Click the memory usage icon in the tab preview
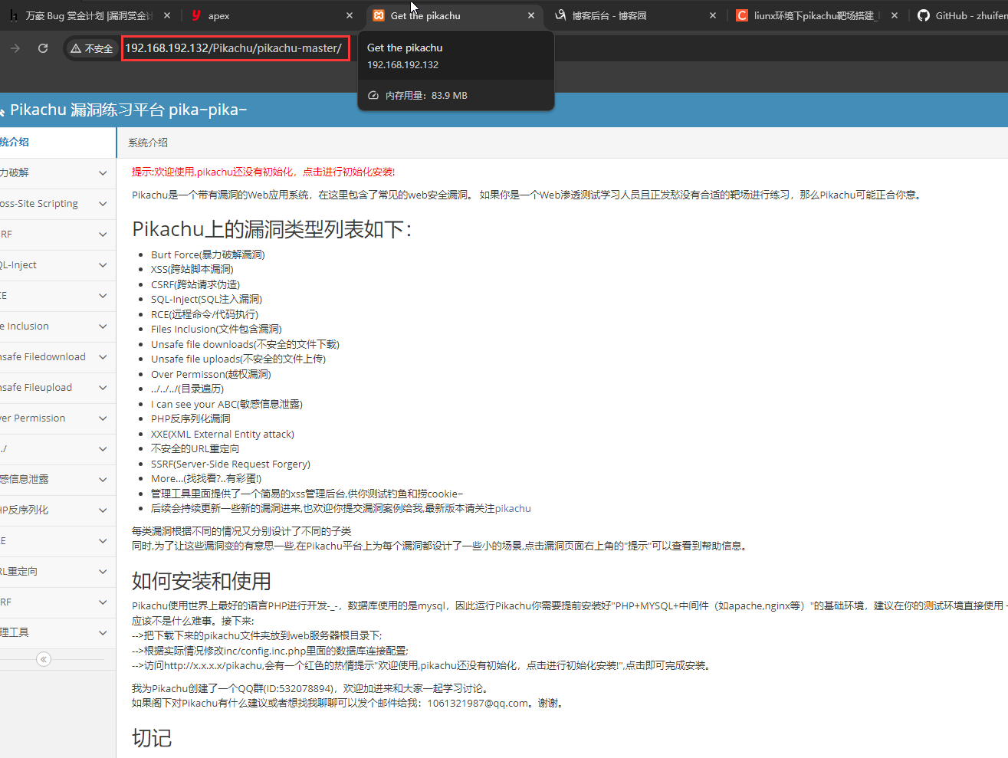This screenshot has width=1008, height=758. point(372,95)
